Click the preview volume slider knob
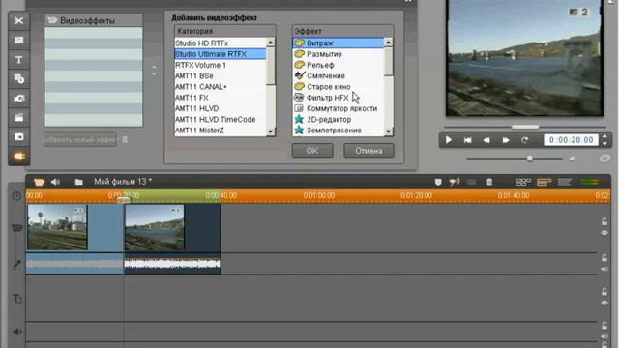Screen dimensions: 619x348 tap(530, 159)
